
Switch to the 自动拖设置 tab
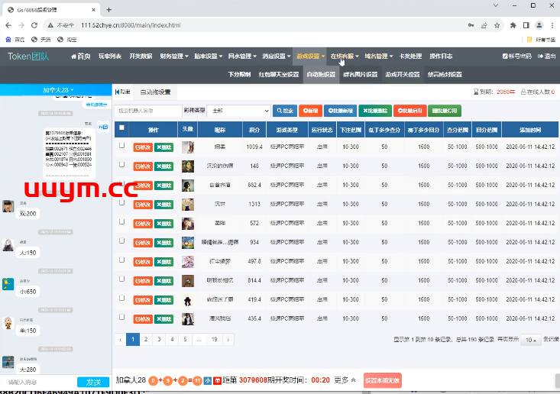(155, 92)
